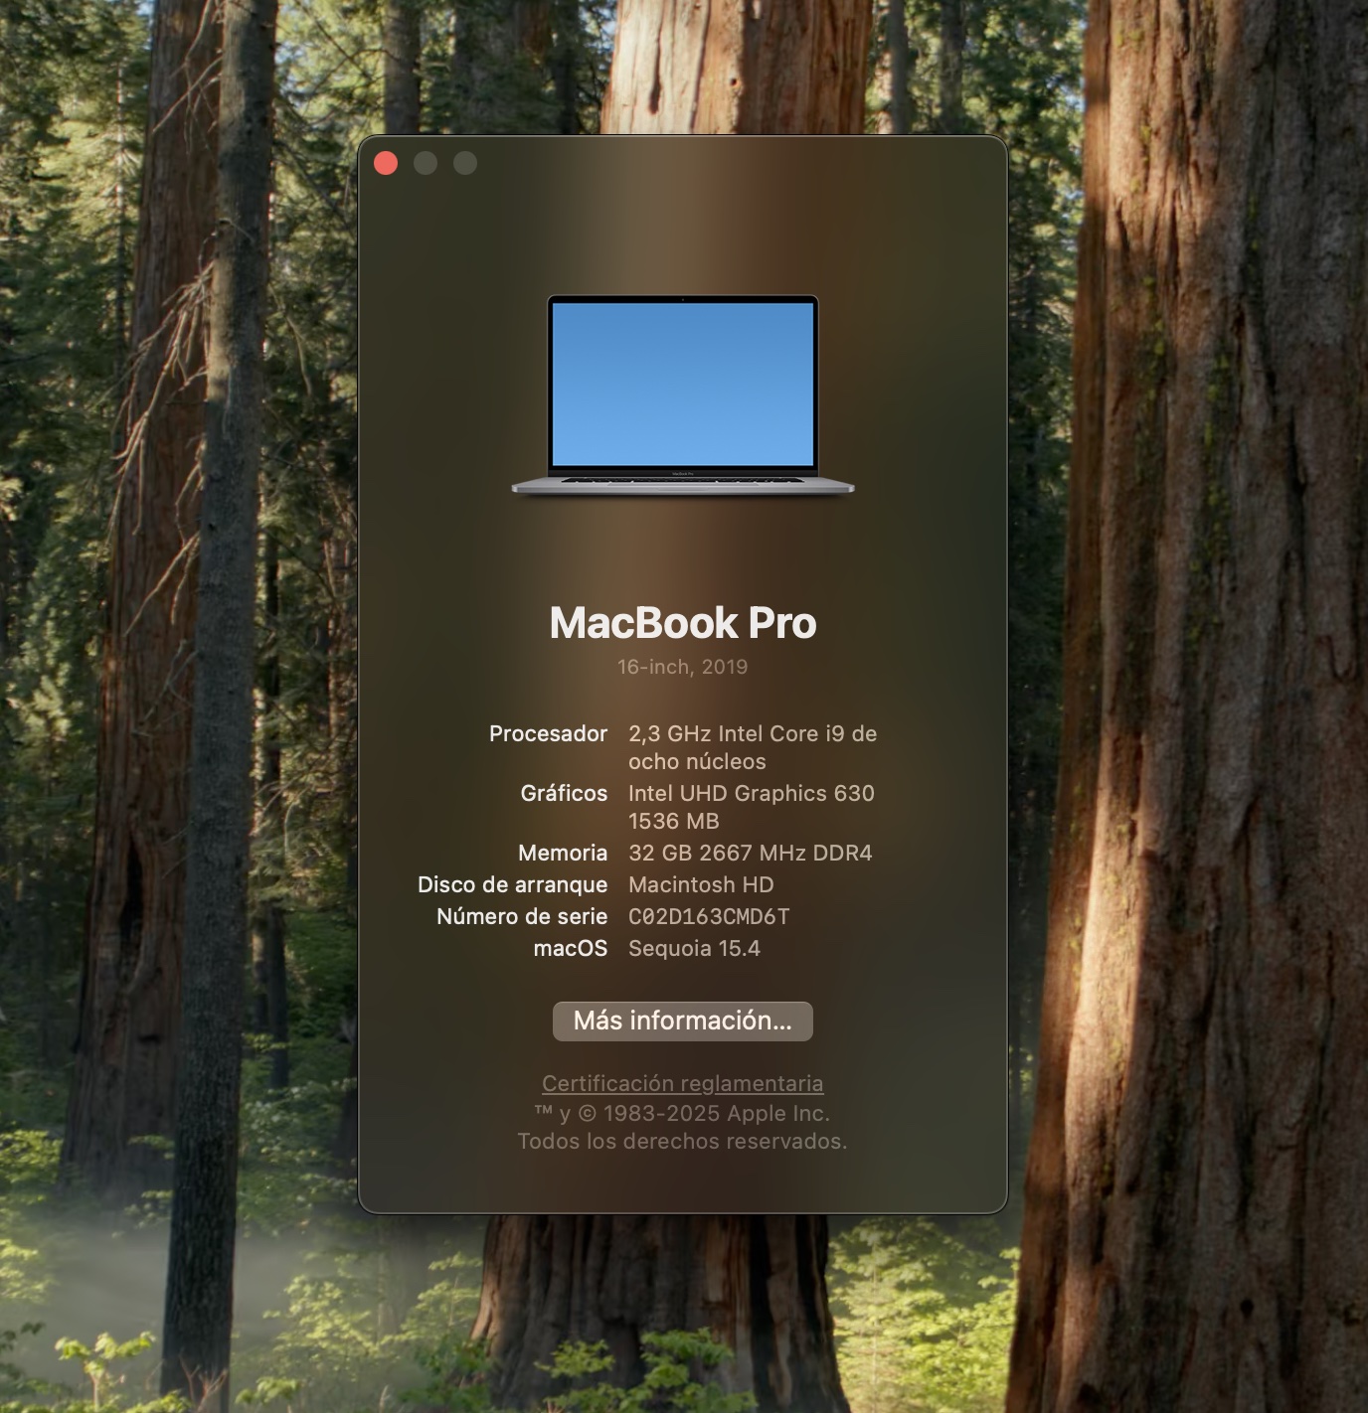Select the 16-inch, 2019 model subtitle
The width and height of the screenshot is (1368, 1413).
683,667
